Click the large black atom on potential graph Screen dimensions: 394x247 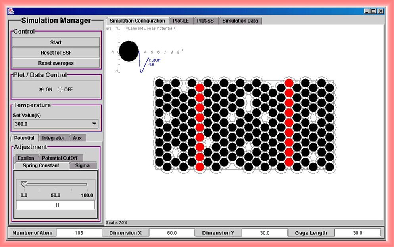coord(129,51)
